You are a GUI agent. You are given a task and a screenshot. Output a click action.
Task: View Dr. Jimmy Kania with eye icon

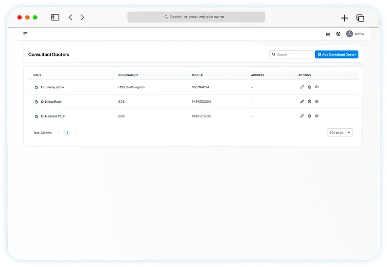(x=317, y=87)
